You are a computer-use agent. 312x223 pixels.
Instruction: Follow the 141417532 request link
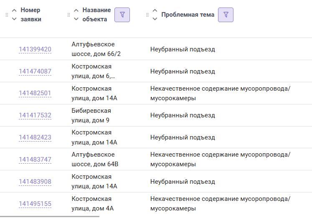35,115
